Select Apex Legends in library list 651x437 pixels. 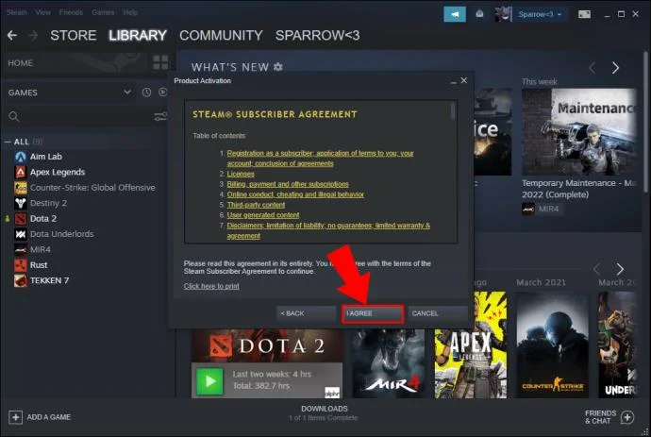click(58, 172)
